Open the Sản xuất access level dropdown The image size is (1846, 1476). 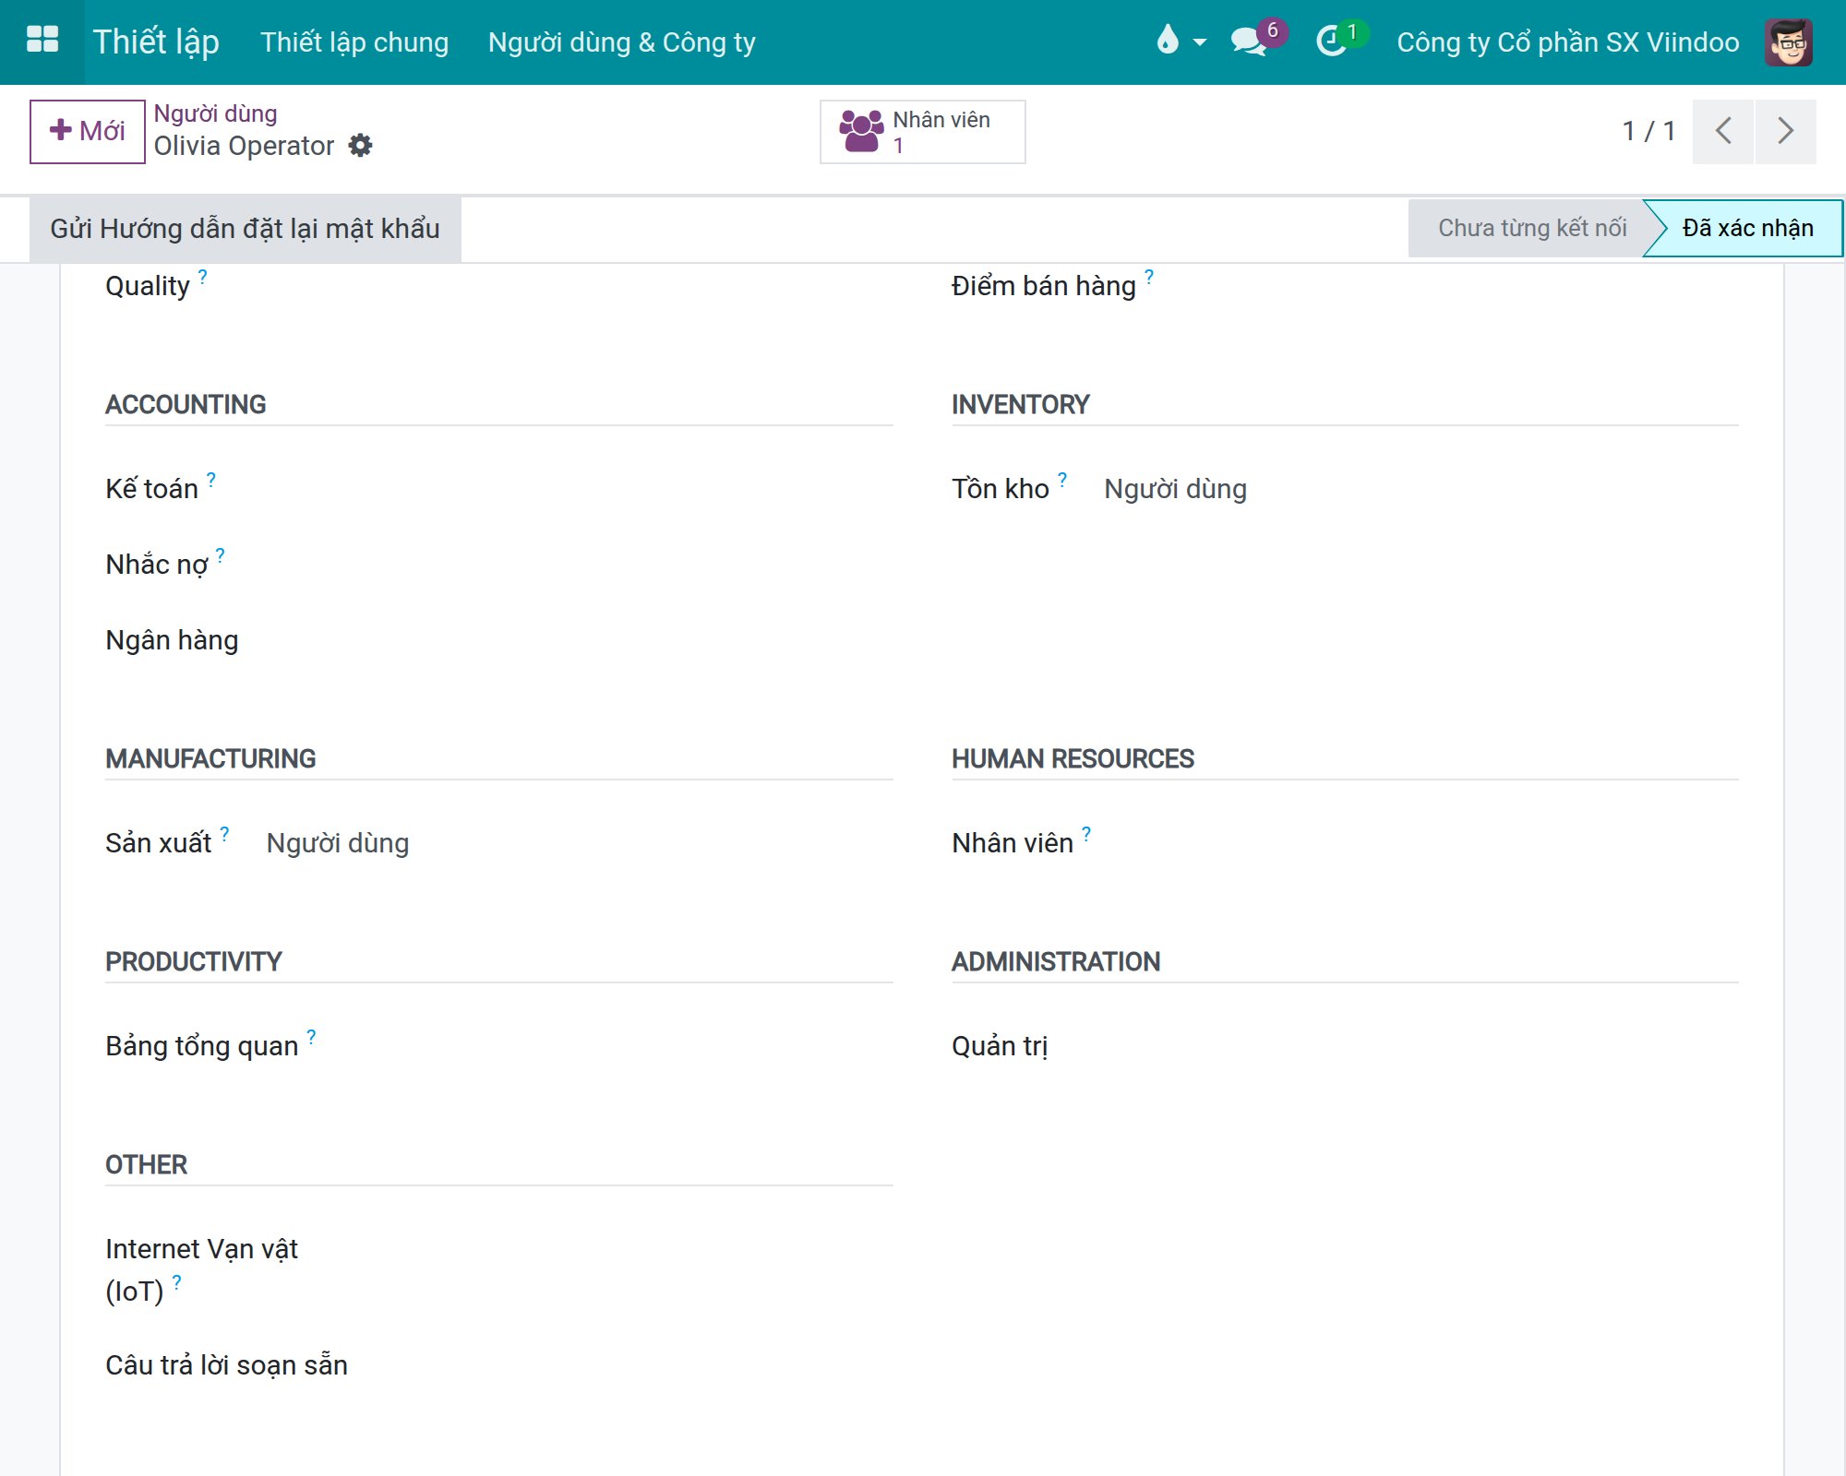pos(338,842)
